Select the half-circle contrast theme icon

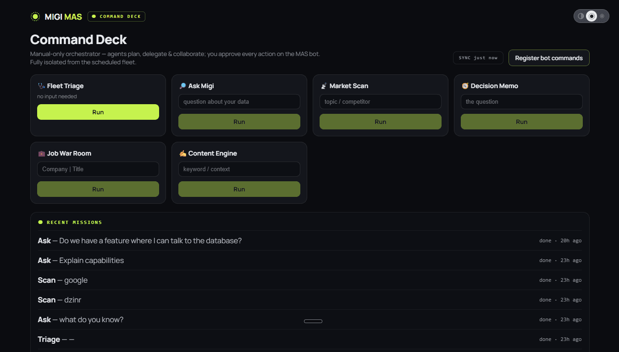click(x=581, y=16)
